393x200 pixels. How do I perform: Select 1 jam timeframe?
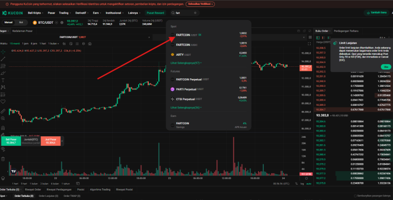pos(25,44)
